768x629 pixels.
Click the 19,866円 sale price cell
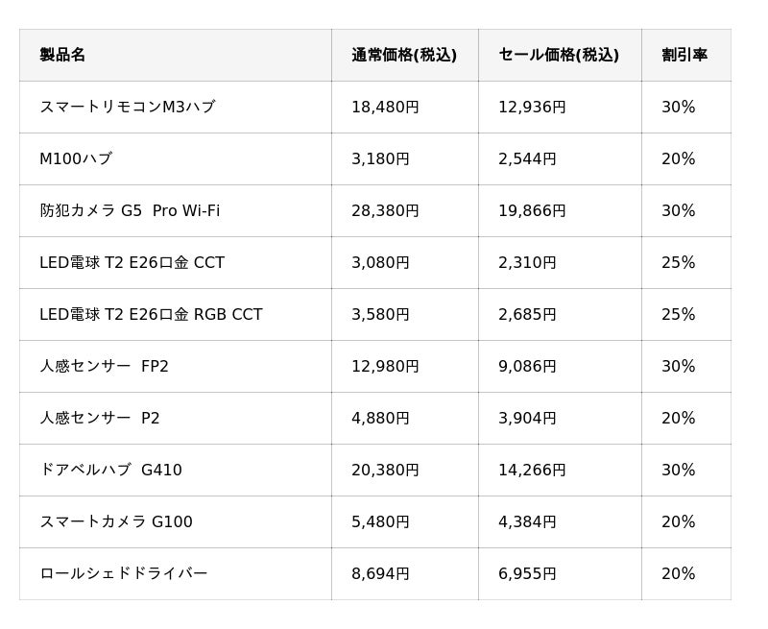coord(532,210)
